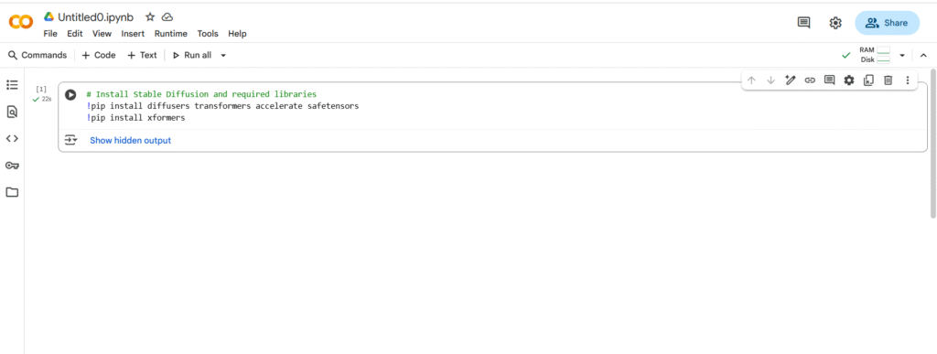Open the comments panel icon in header
Screen dimensions: 937x354
804,23
